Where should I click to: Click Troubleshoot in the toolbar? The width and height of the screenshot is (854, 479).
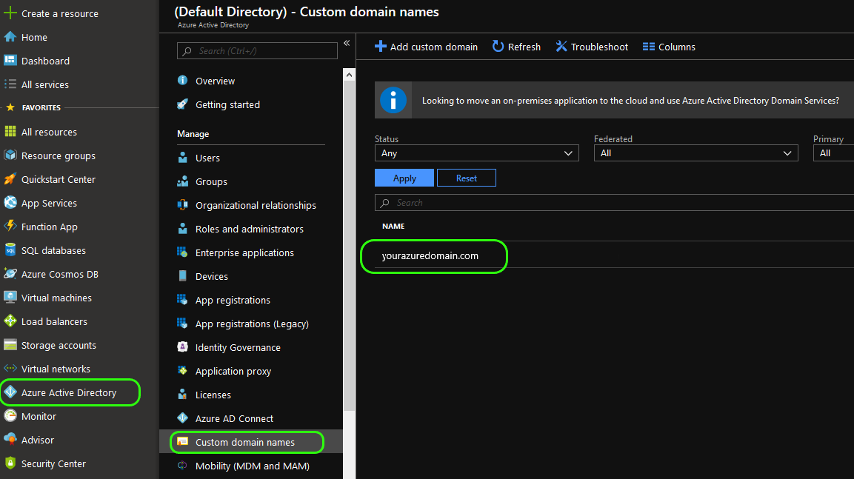tap(592, 47)
